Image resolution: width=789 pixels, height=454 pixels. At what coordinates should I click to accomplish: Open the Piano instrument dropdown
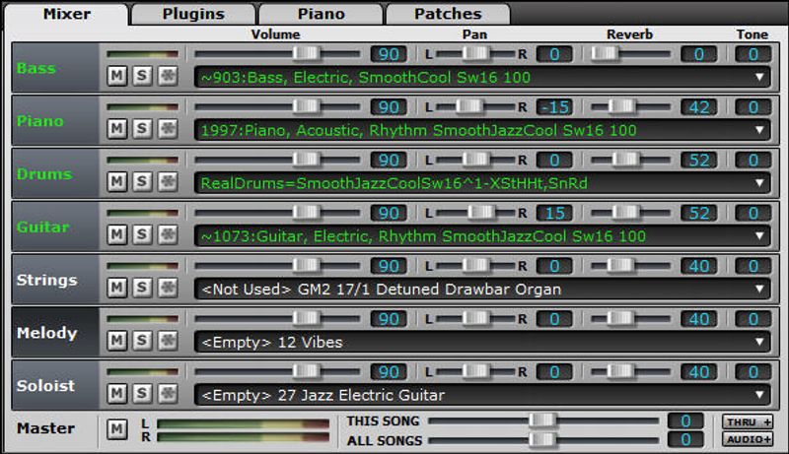point(482,131)
